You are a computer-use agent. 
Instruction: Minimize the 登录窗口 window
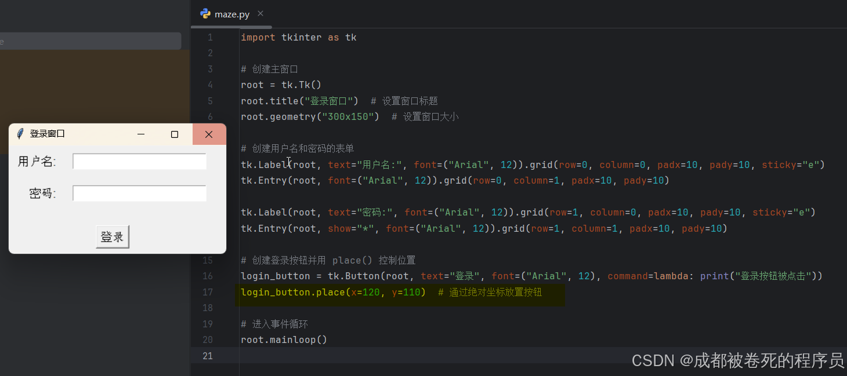(x=141, y=134)
